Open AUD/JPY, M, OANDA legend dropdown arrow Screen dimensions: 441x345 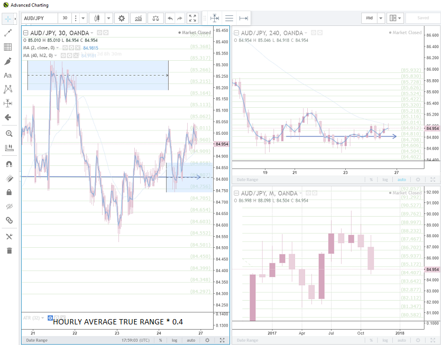(301, 193)
